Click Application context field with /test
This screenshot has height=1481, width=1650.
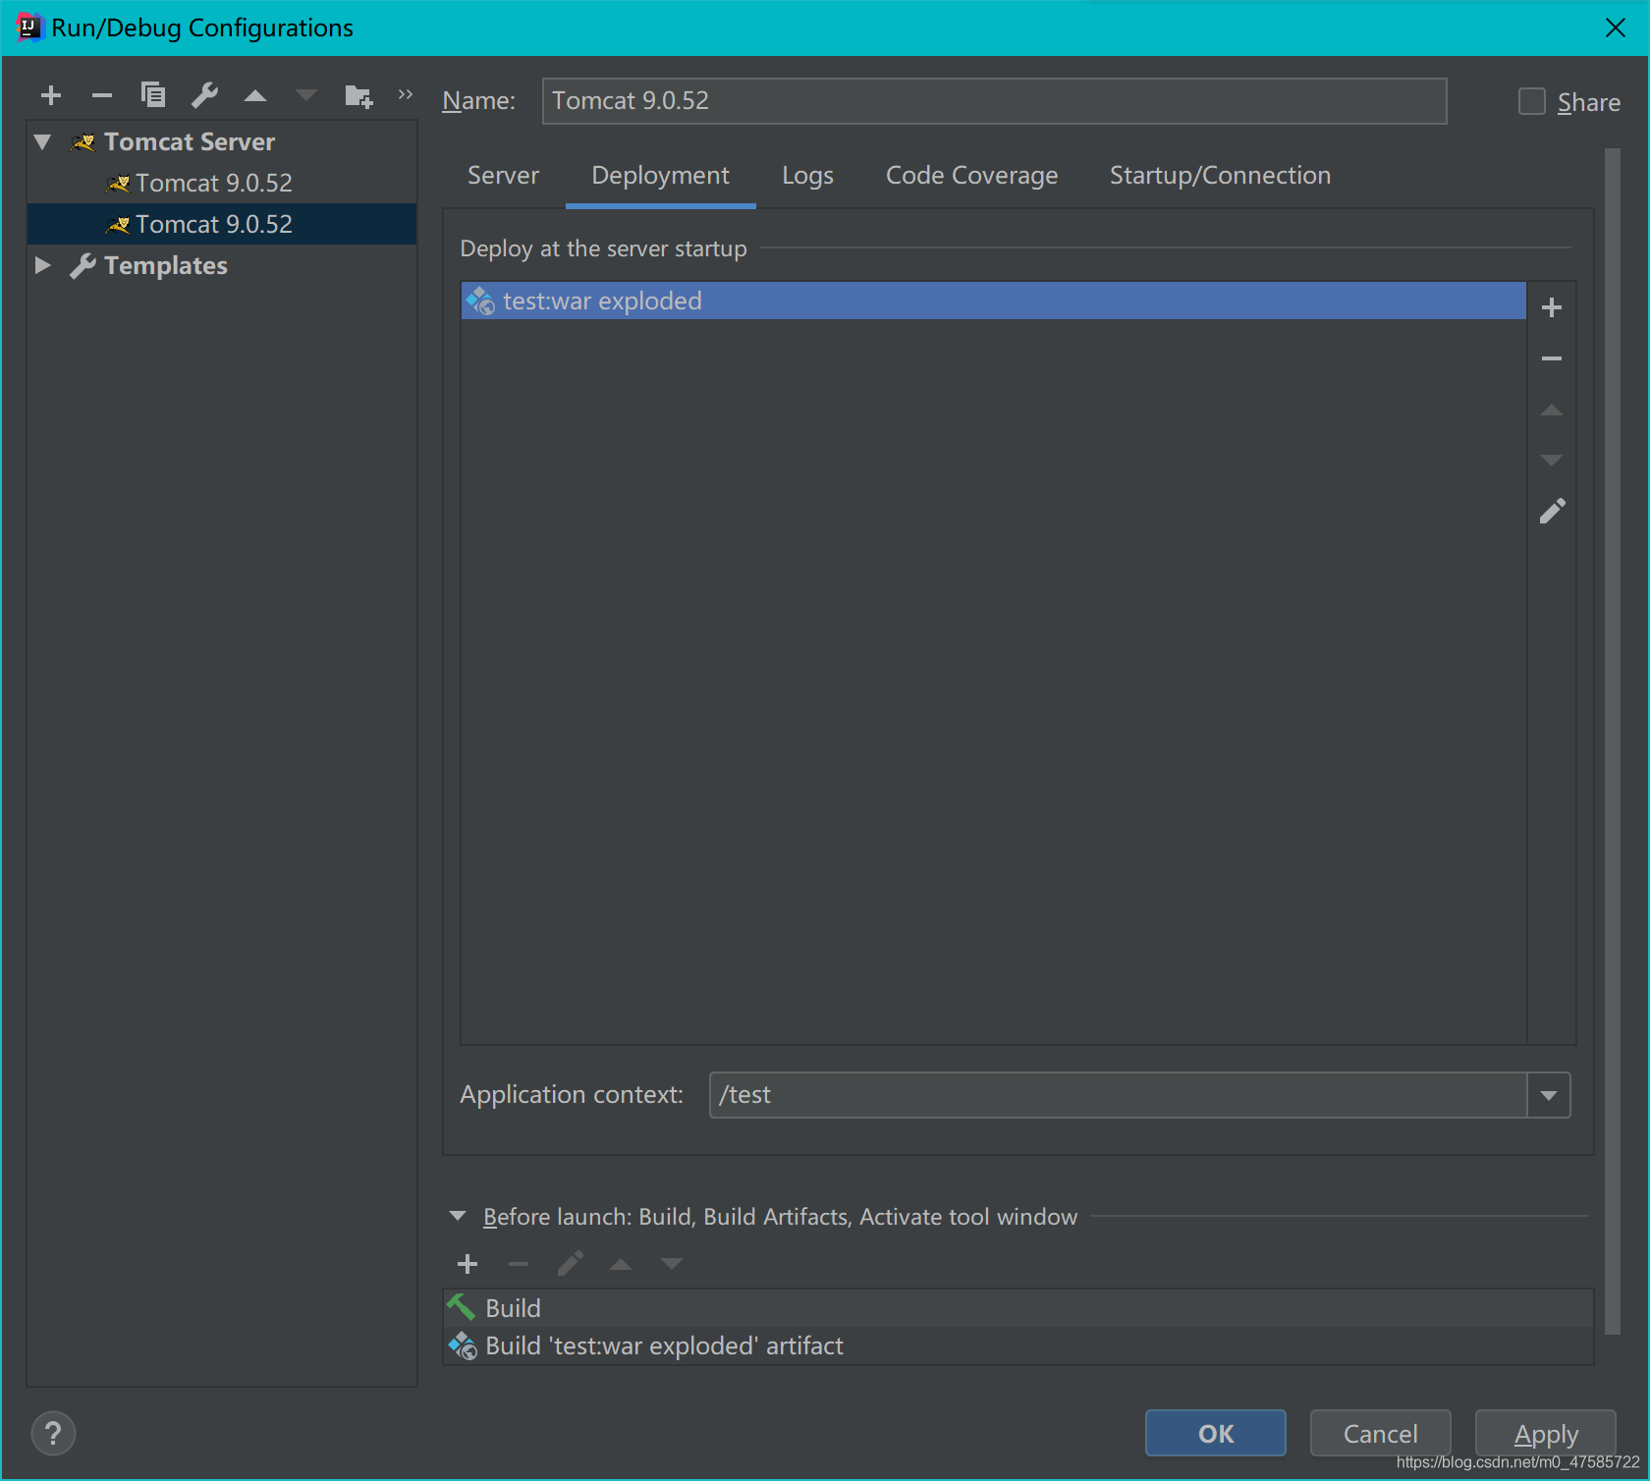1118,1095
